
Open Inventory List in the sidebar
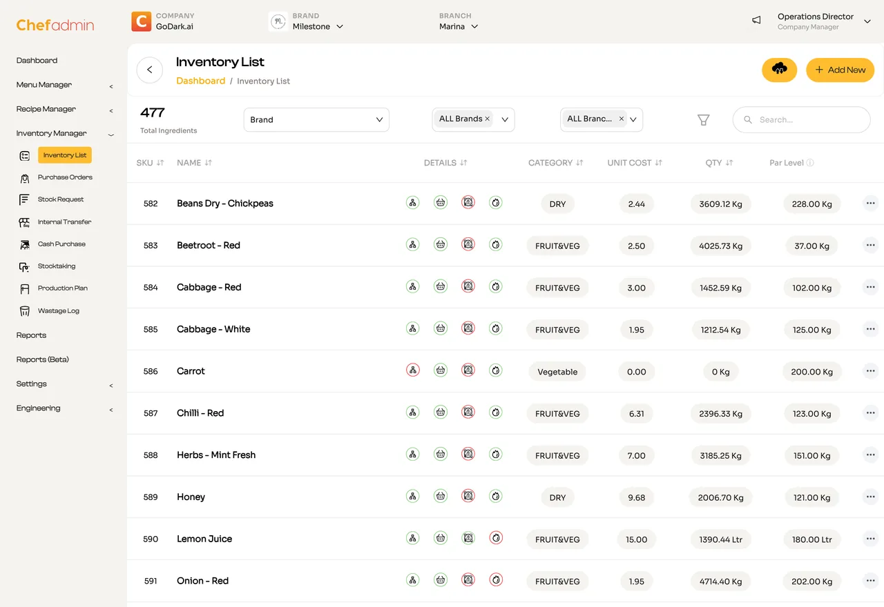click(x=65, y=155)
